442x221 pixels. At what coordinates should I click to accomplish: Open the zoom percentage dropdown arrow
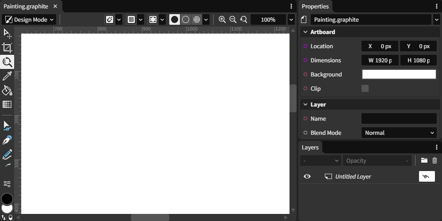tap(291, 19)
